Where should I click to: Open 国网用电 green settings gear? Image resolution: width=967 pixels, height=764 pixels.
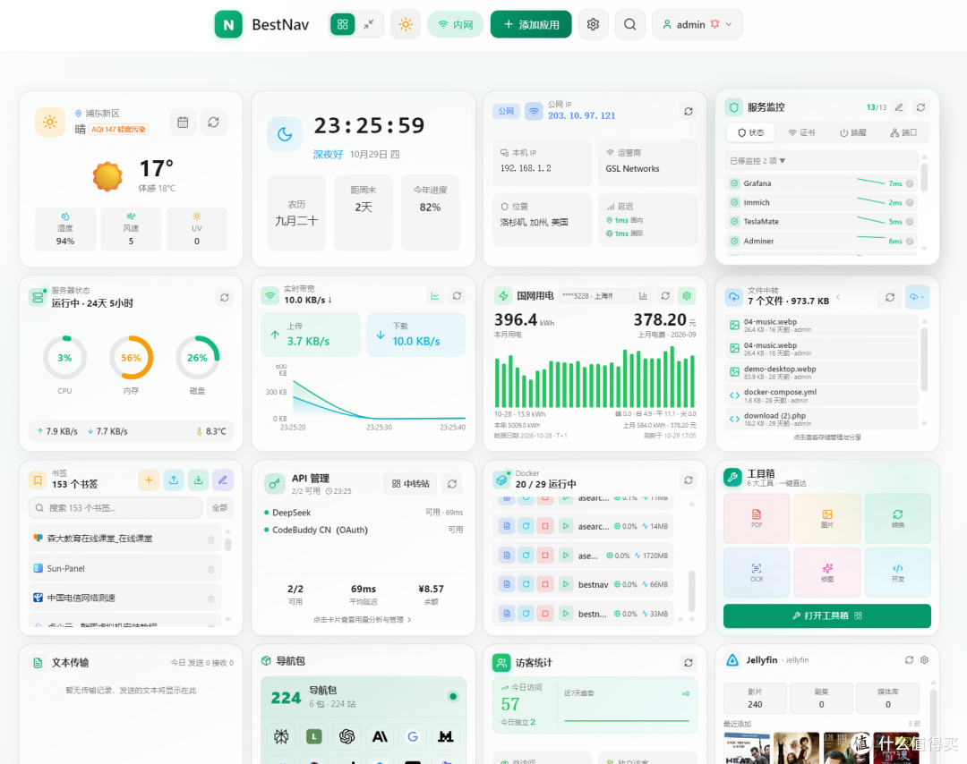coord(687,296)
